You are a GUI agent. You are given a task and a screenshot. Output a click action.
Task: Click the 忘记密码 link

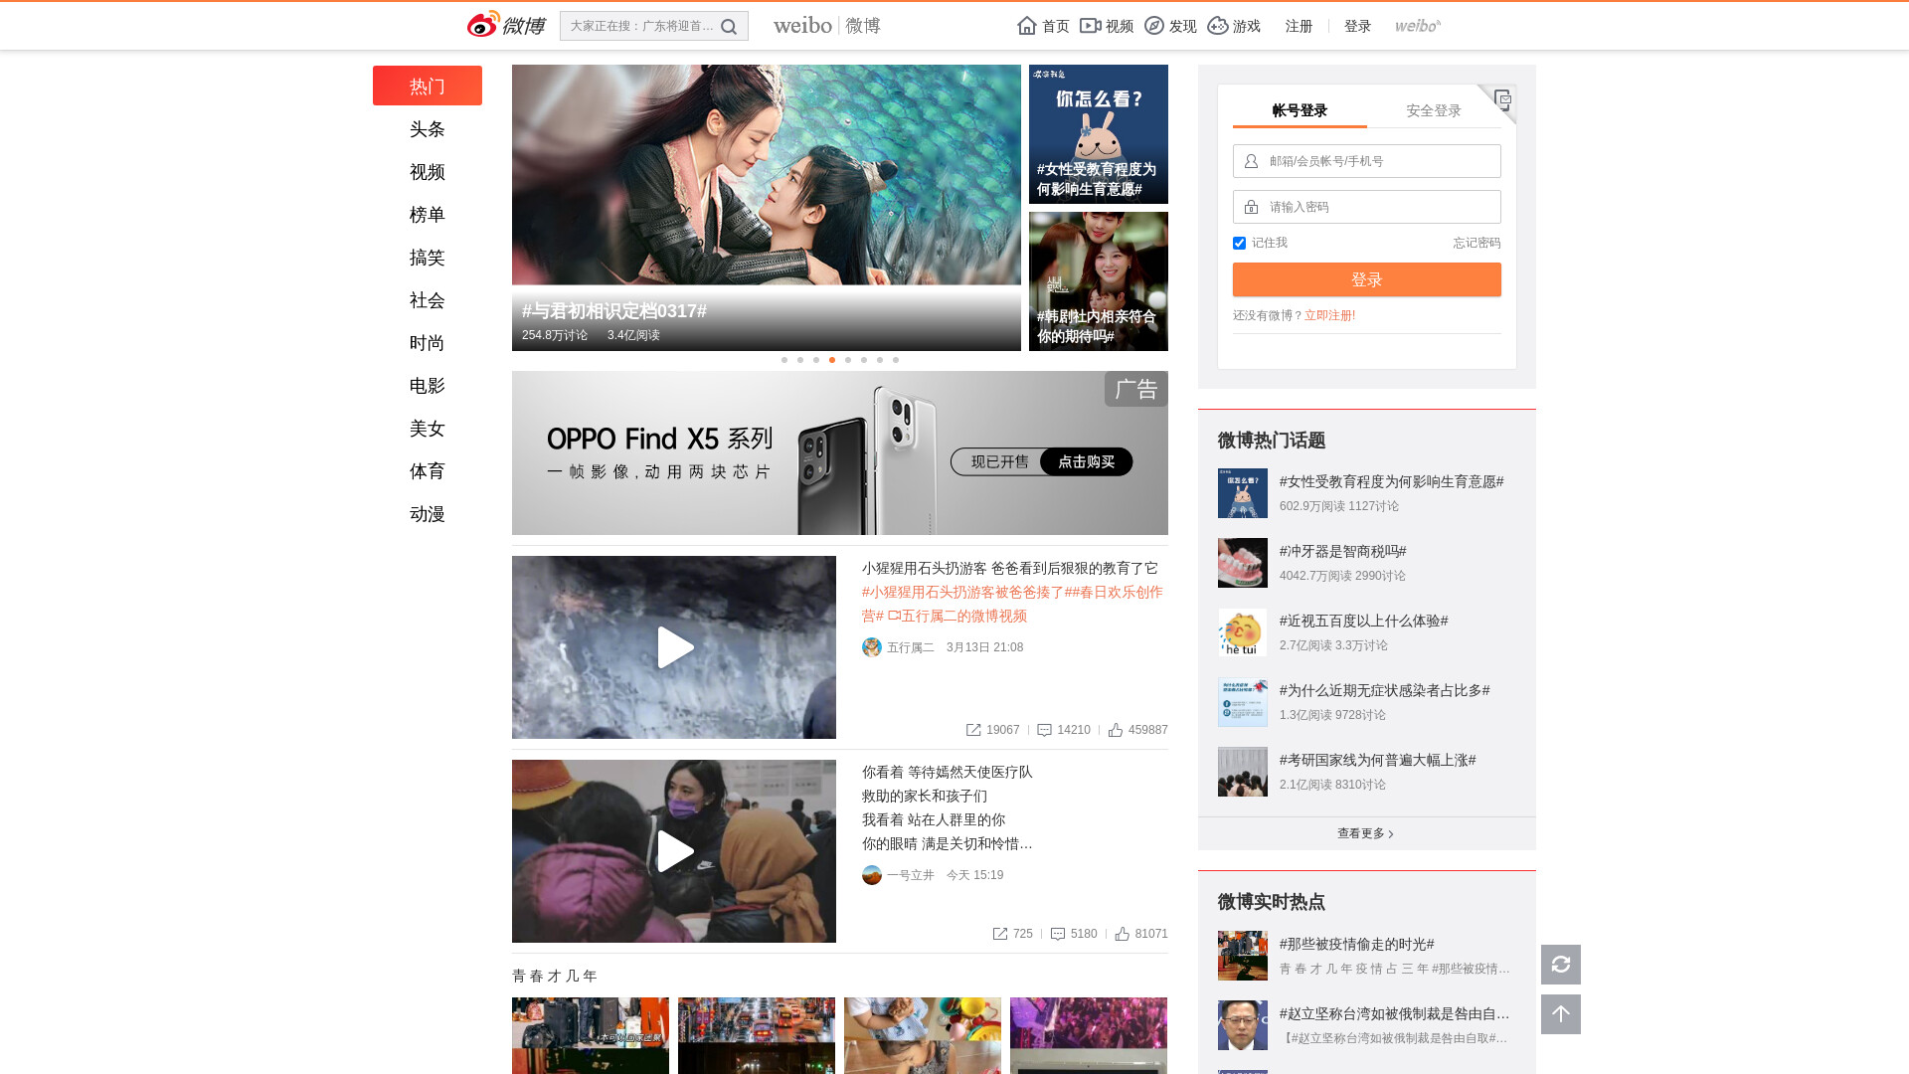click(x=1476, y=243)
